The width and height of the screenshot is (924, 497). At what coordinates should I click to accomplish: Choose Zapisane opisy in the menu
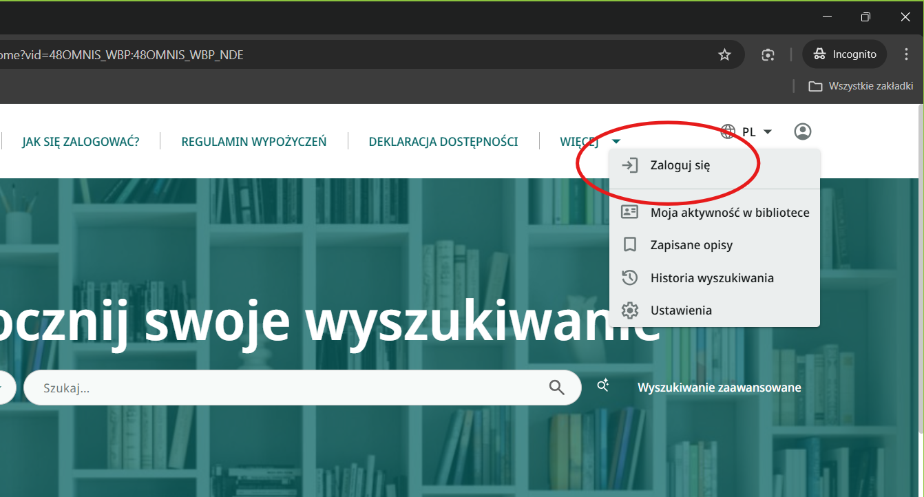[x=691, y=245]
